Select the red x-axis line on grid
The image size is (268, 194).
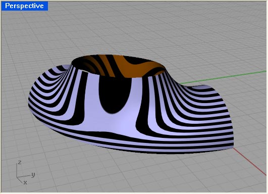point(250,162)
